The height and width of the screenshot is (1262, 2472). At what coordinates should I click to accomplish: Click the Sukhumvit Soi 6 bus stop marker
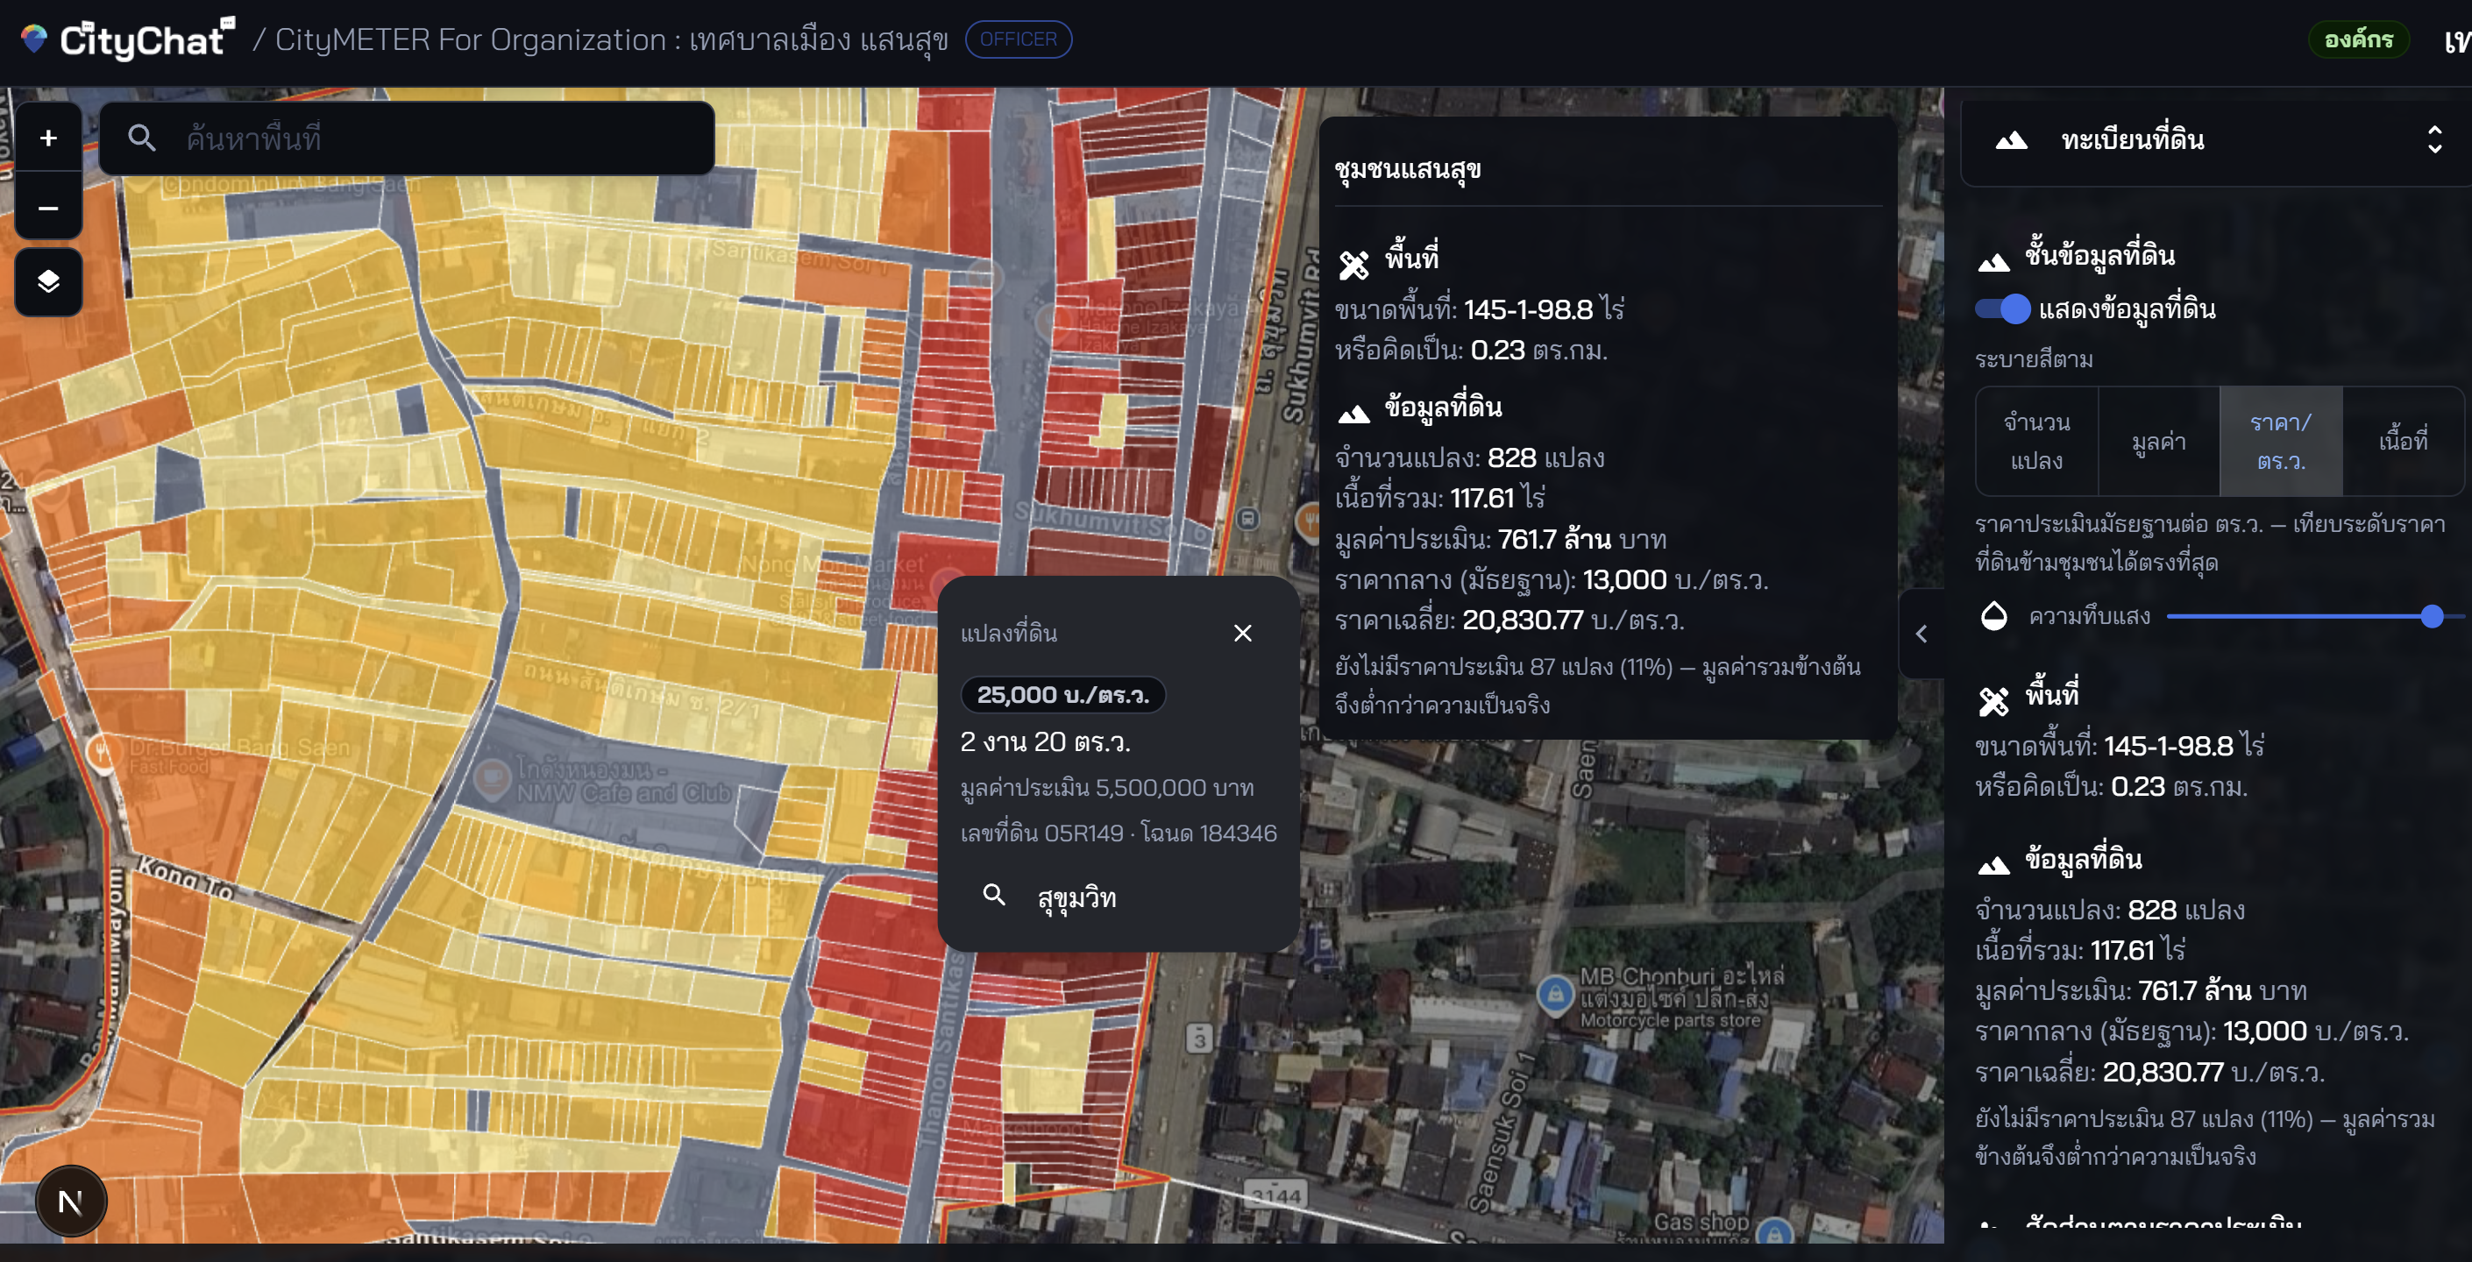1247,519
